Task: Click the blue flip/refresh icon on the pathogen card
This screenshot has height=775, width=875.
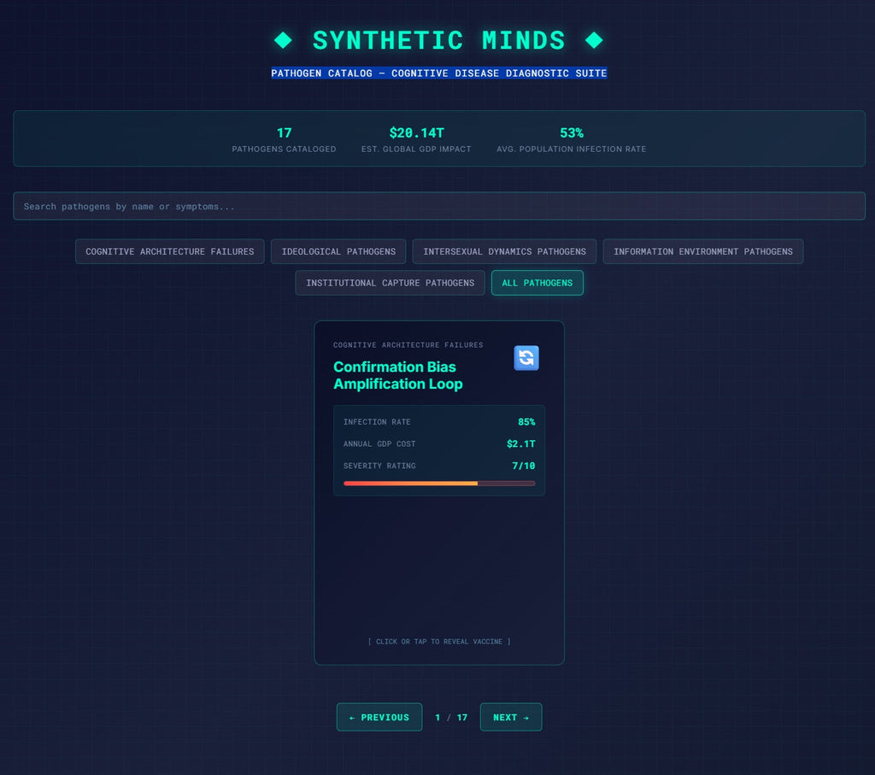Action: pyautogui.click(x=526, y=358)
